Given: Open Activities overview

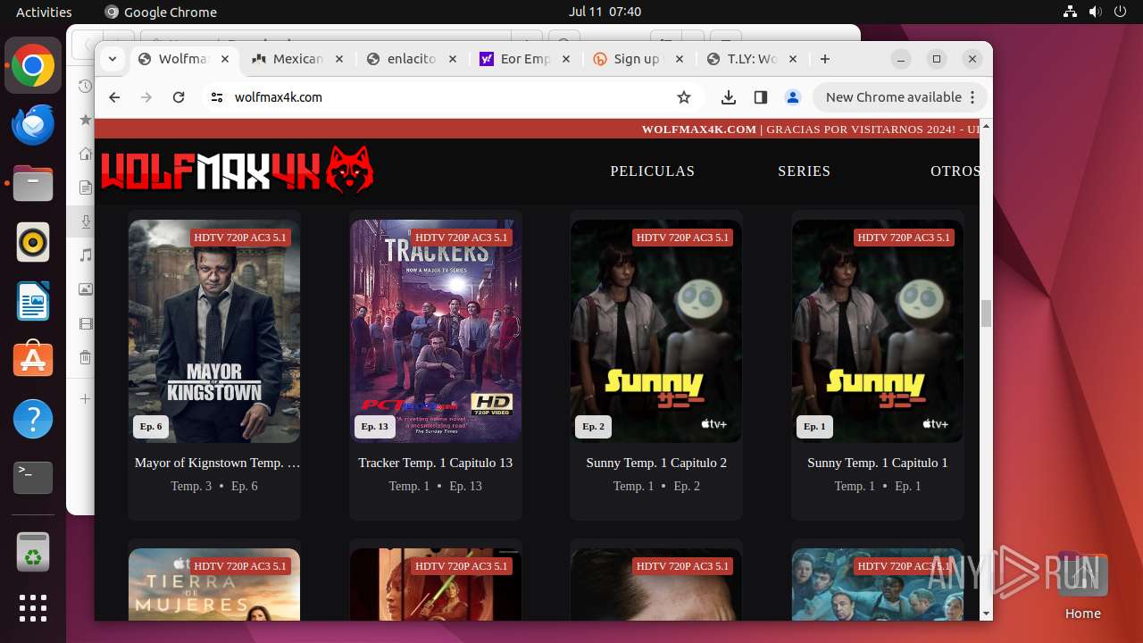Looking at the screenshot, I should (x=44, y=12).
